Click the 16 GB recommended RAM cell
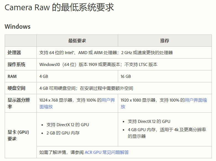Screen dimensions: 216x161 click(x=126, y=76)
